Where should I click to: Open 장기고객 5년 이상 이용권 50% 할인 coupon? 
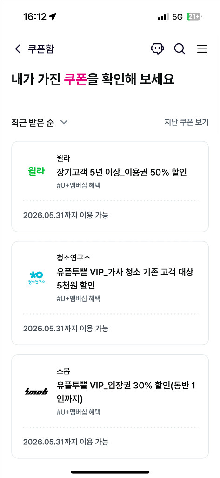click(x=110, y=187)
